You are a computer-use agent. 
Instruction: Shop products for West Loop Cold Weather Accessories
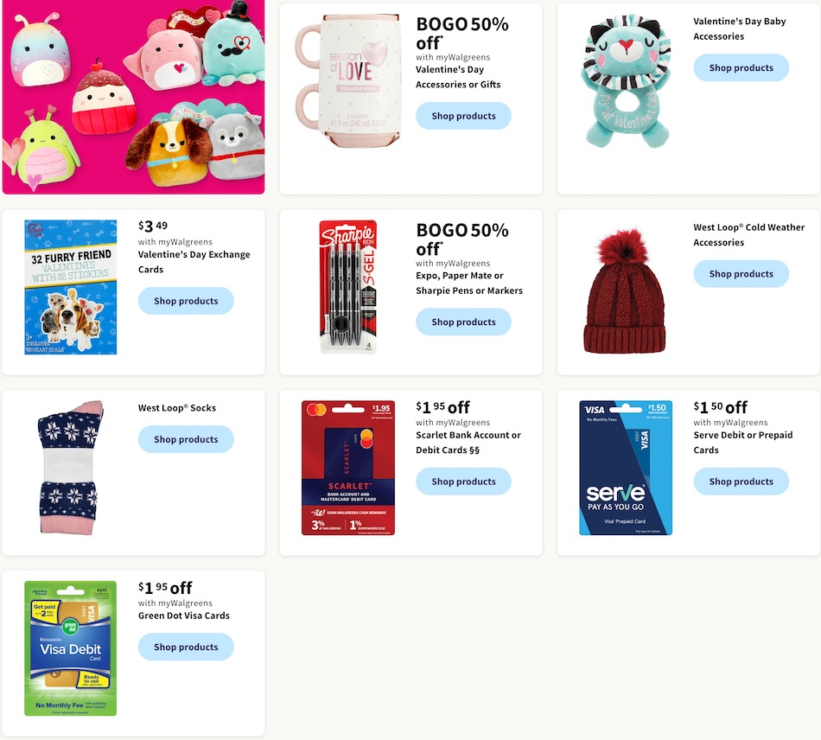click(741, 273)
